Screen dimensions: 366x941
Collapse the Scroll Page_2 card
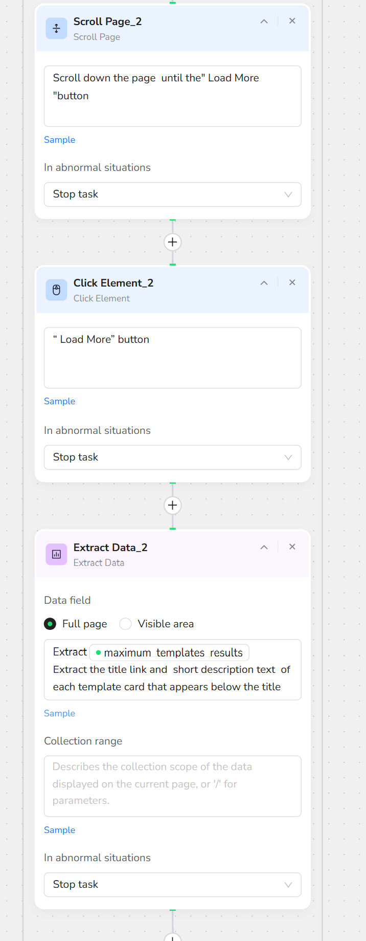click(x=264, y=21)
